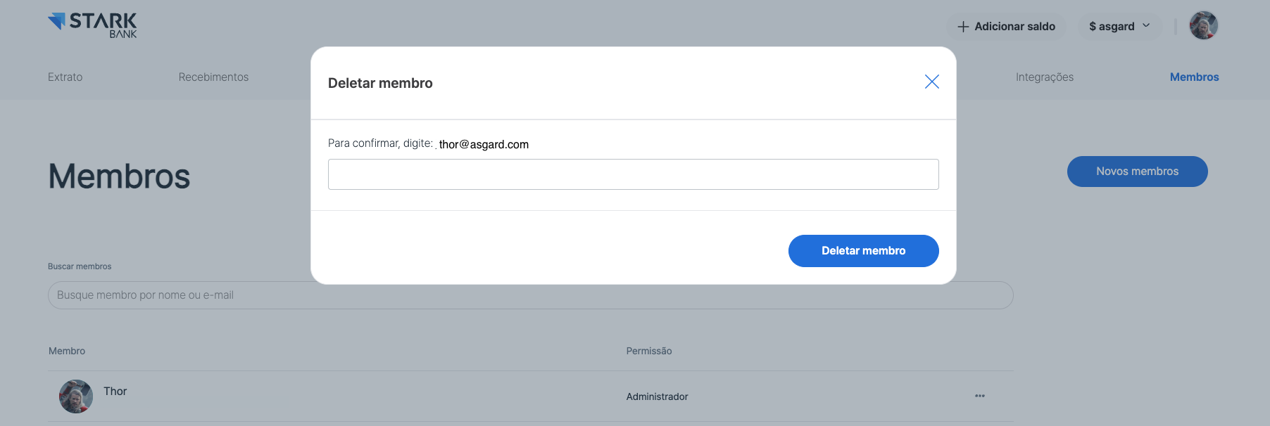
Task: Click the Permissão column header
Action: [648, 351]
